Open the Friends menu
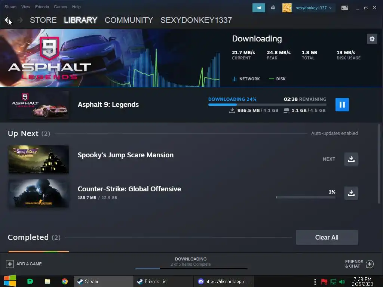 pos(42,7)
